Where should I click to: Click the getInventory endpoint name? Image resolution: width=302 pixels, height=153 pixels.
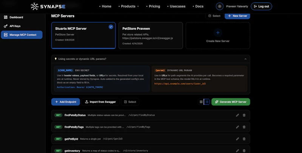(72, 151)
